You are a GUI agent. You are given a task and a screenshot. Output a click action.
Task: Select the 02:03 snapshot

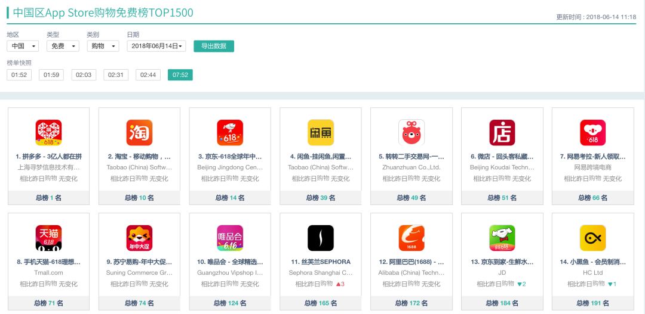coord(84,74)
